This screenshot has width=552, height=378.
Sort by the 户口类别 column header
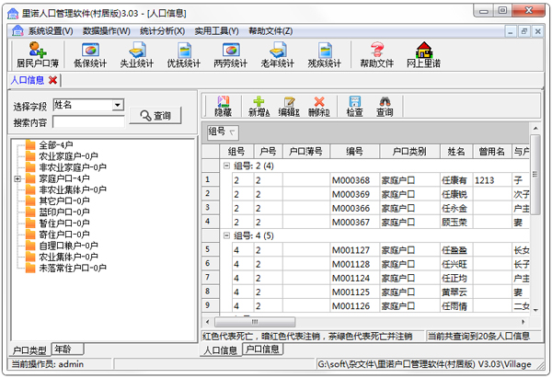pyautogui.click(x=409, y=152)
